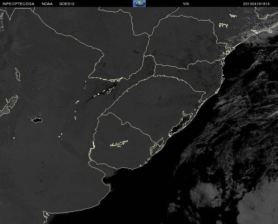Viewport: 278px width, 224px height.
Task: Click the GOES12 satellite label
Action: pyautogui.click(x=67, y=4)
